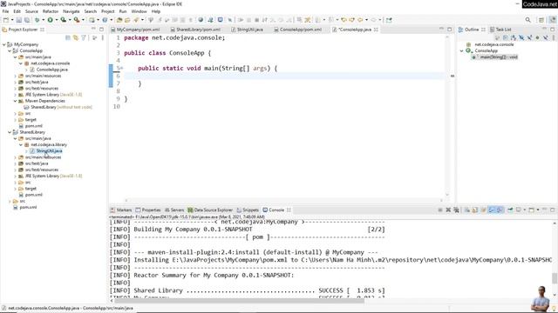Toggle Sort in Outline toolbar
Screen dimensions: 558x313
coord(514,37)
